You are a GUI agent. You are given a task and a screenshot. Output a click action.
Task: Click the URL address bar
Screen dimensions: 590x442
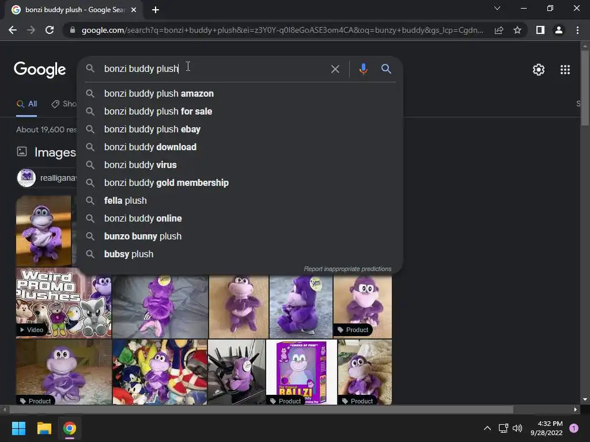pos(282,30)
